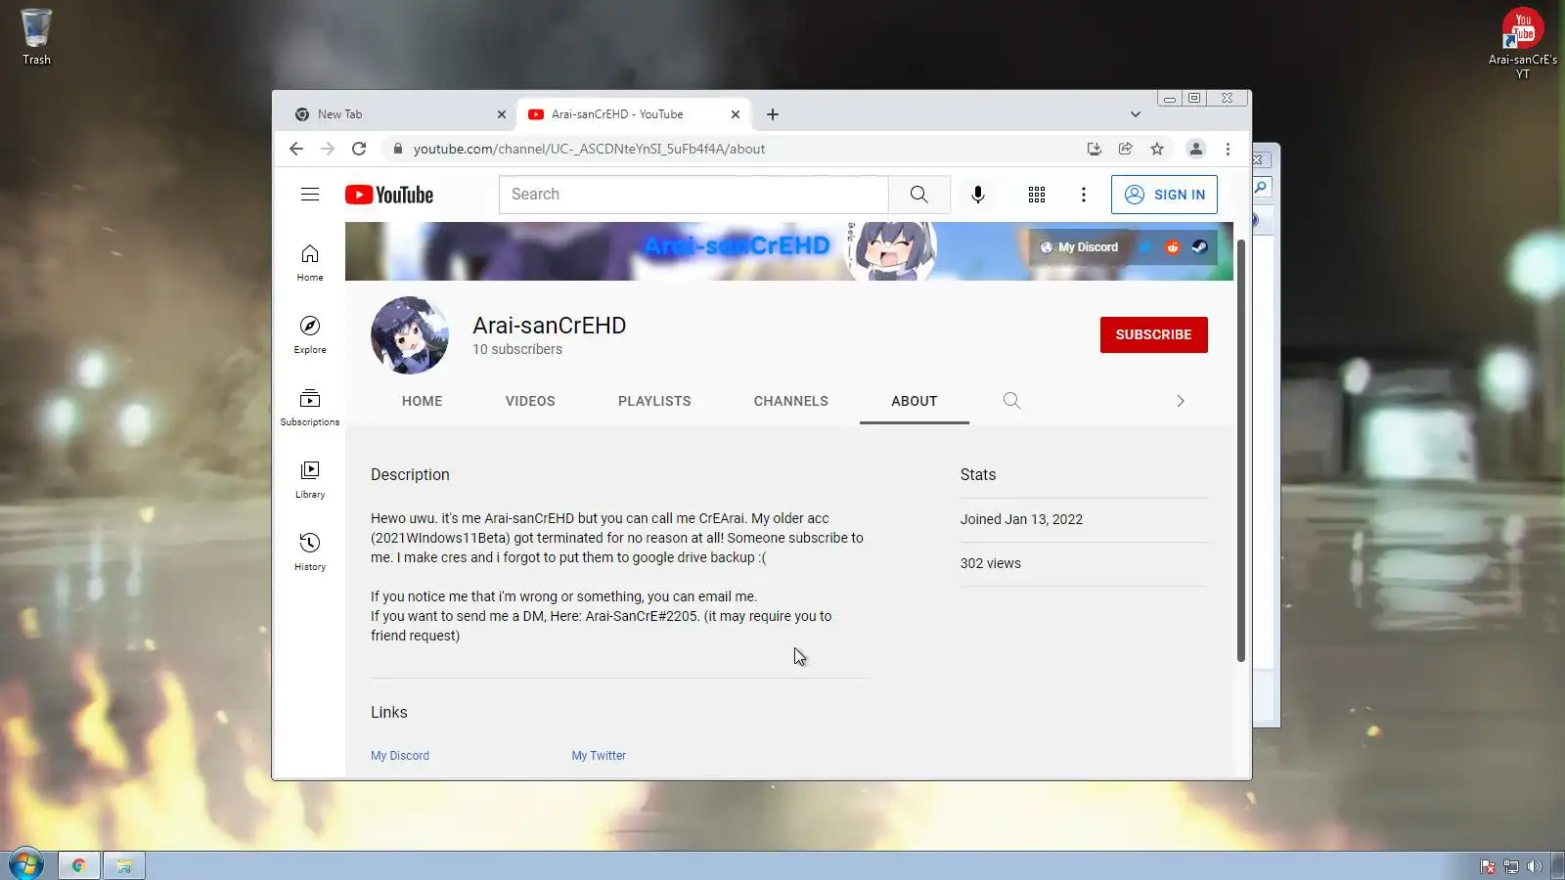
Task: Open History in the sidebar
Action: (x=310, y=552)
